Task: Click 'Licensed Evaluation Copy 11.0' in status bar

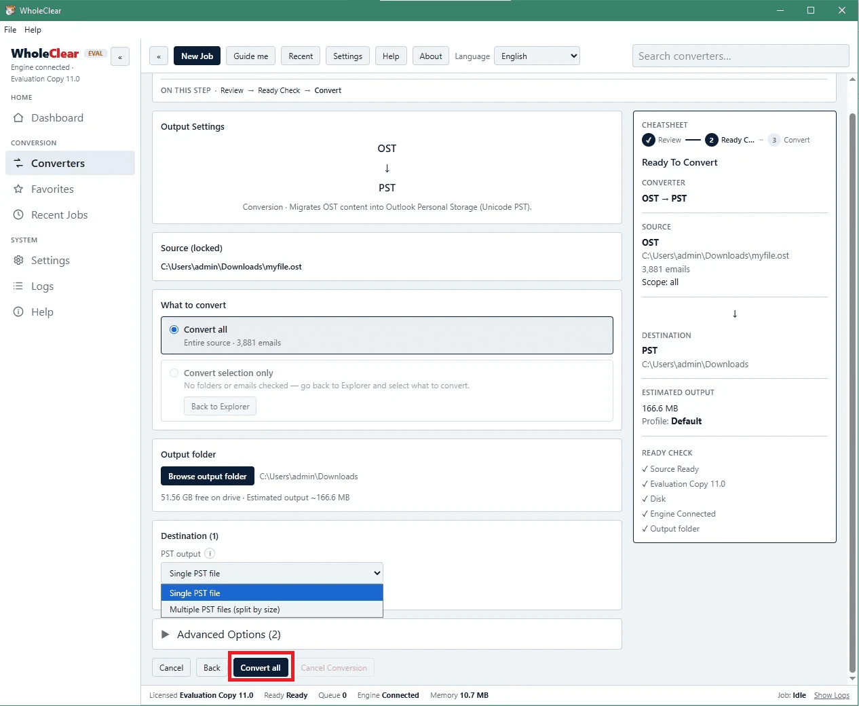Action: [201, 695]
